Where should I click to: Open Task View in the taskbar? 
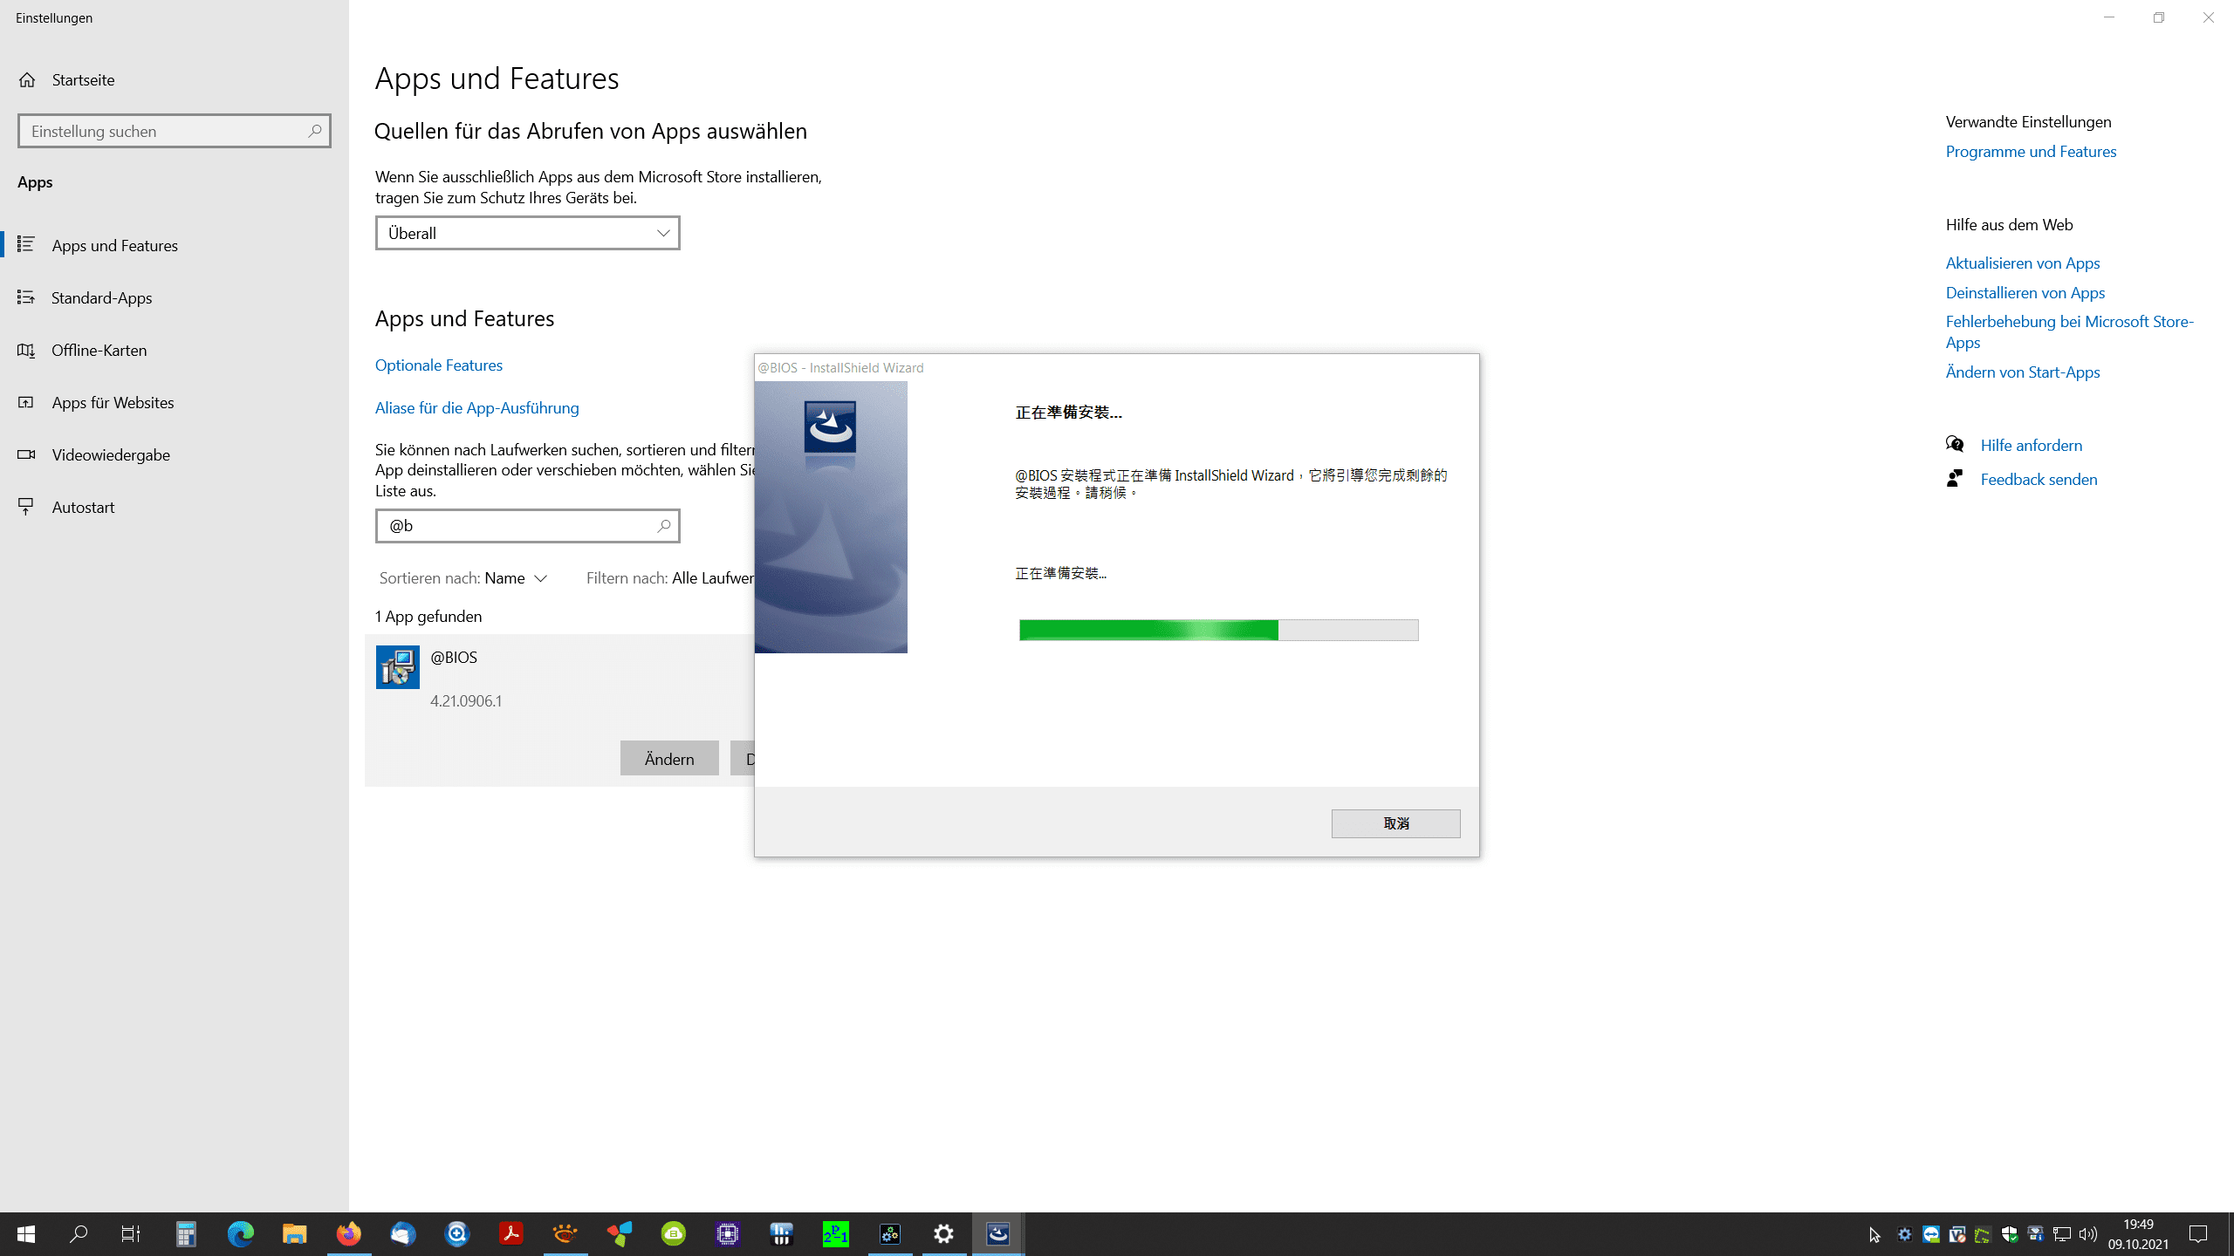coord(131,1234)
